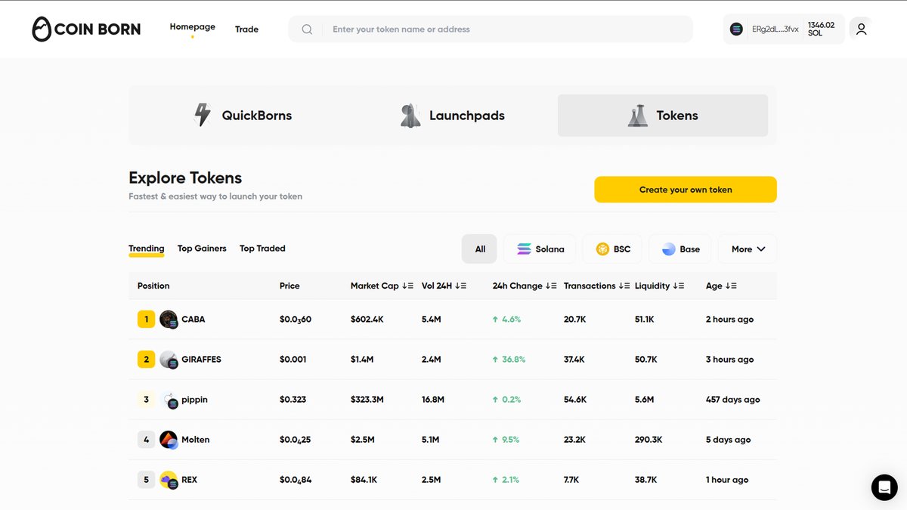The width and height of the screenshot is (907, 510).
Task: Click the Launchpads rocket icon
Action: click(x=410, y=115)
